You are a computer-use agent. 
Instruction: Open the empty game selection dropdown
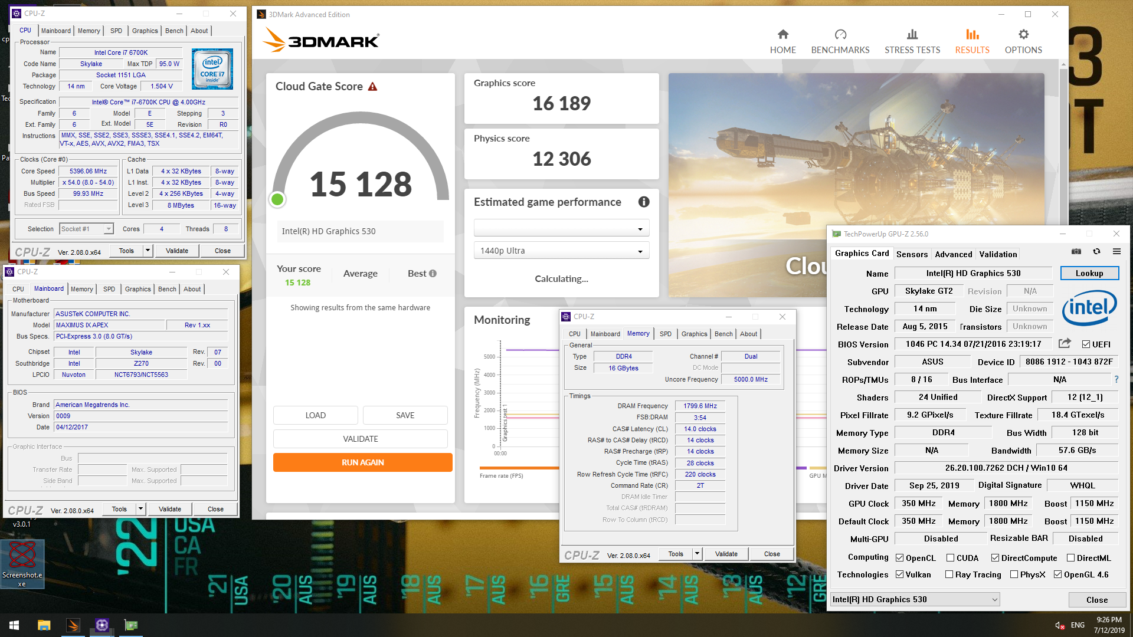click(x=561, y=228)
